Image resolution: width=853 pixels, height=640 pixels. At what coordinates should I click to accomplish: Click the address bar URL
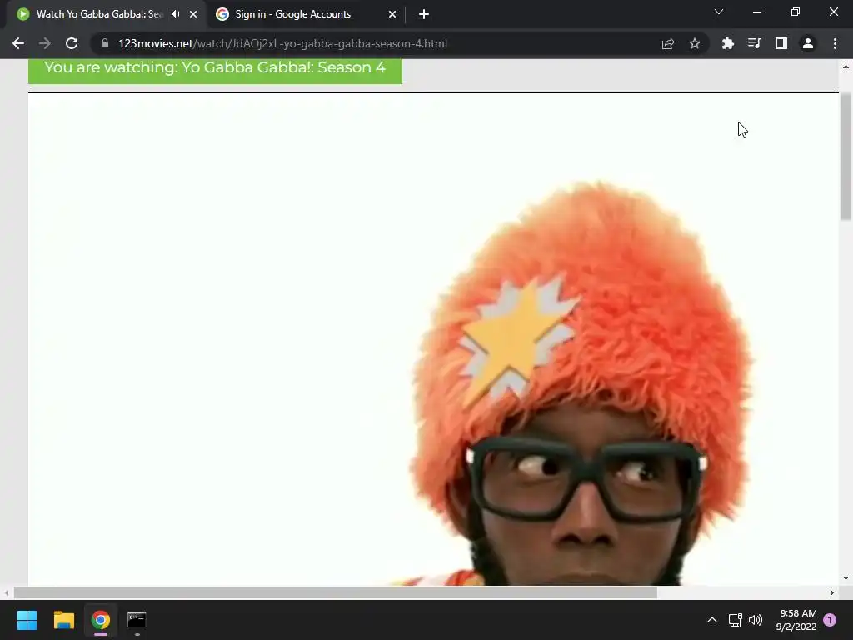(282, 43)
